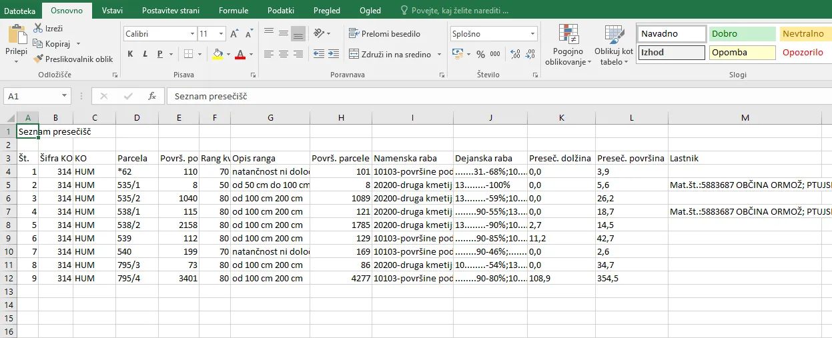The height and width of the screenshot is (338, 832).
Task: Toggle italic formatting (L)
Action: [x=145, y=54]
